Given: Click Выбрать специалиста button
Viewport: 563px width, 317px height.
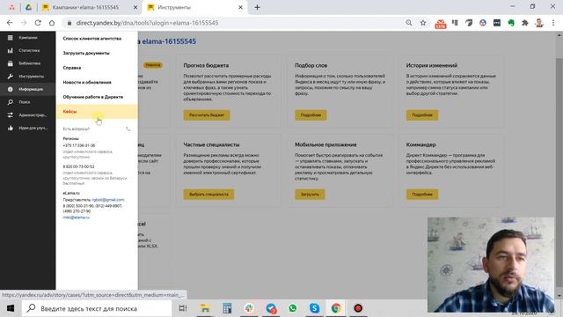Looking at the screenshot, I should [208, 195].
